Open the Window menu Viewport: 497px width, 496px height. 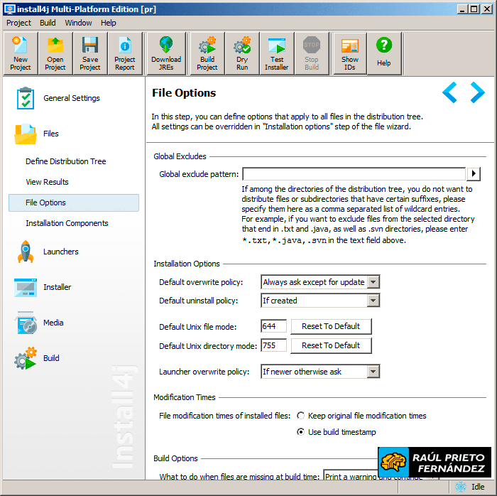(78, 23)
